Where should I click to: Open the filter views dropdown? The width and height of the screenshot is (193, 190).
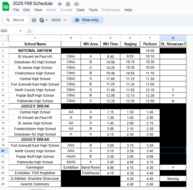43,20
